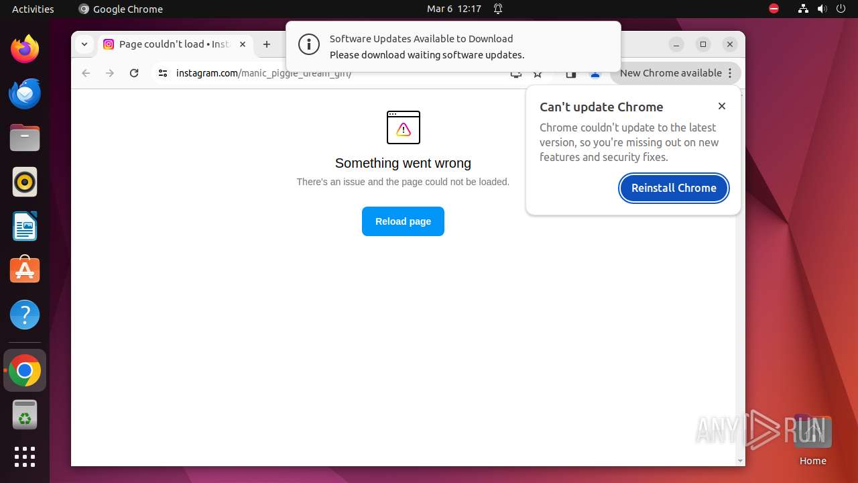This screenshot has width=858, height=483.
Task: Expand the tab search dropdown arrow
Action: 84,44
